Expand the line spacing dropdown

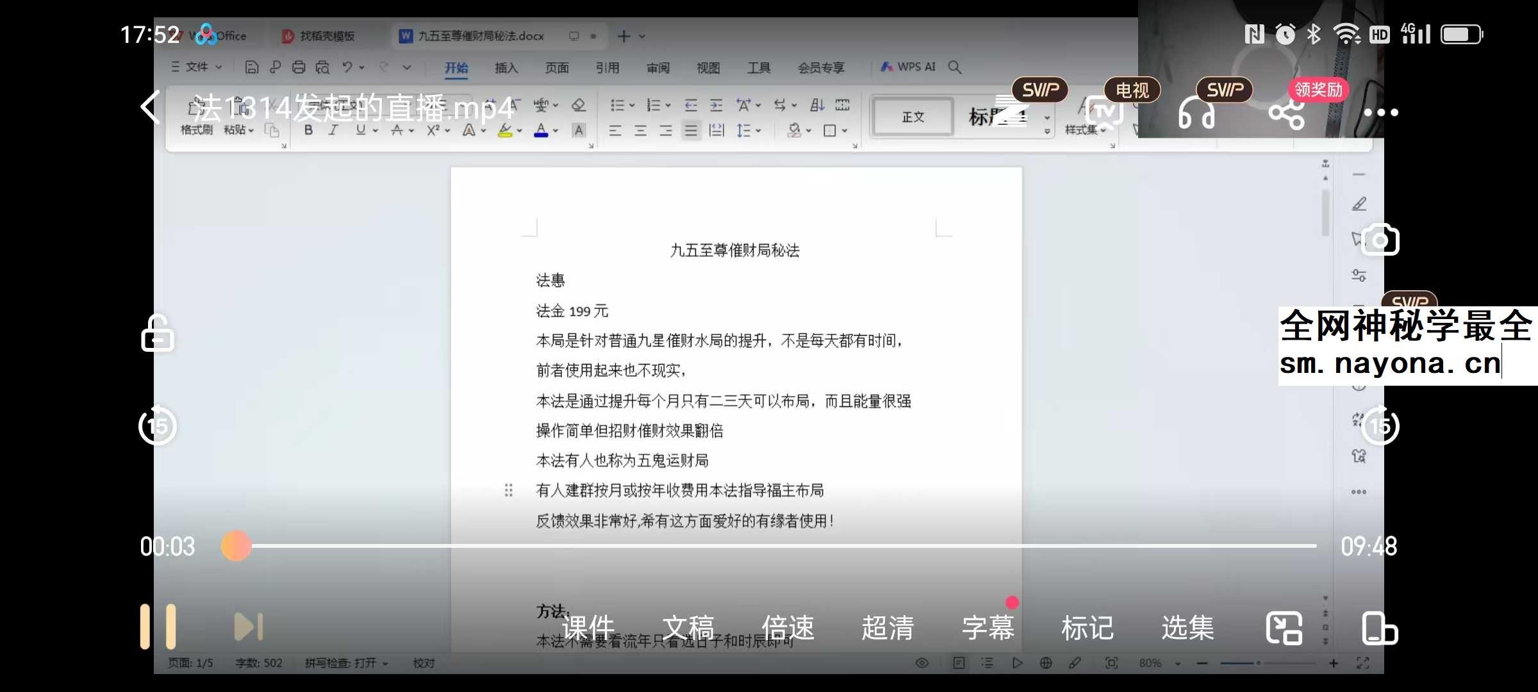tap(759, 131)
